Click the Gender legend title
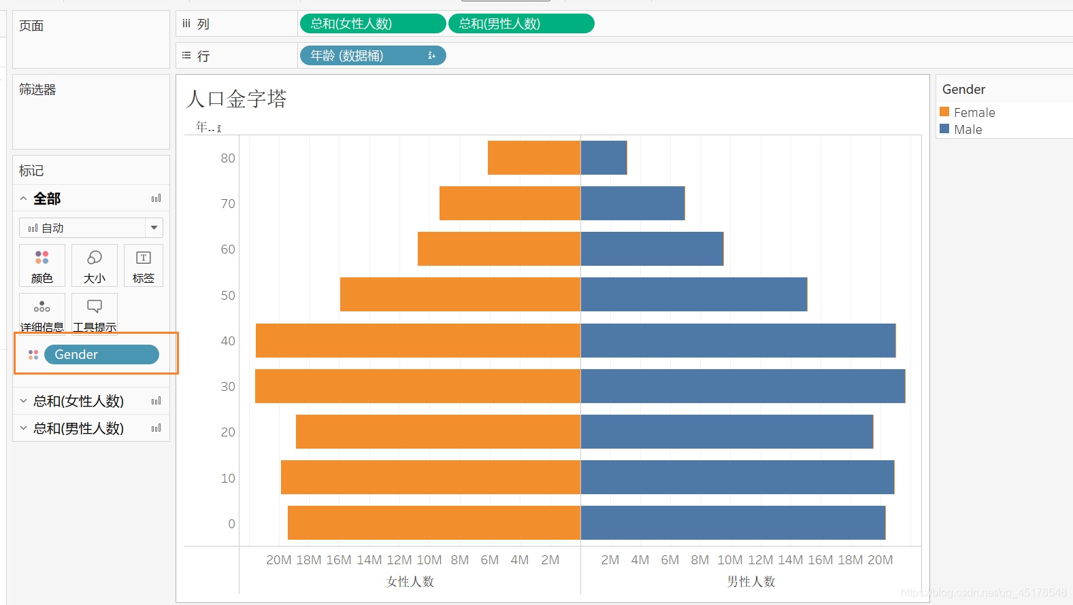Viewport: 1073px width, 605px height. [x=963, y=90]
